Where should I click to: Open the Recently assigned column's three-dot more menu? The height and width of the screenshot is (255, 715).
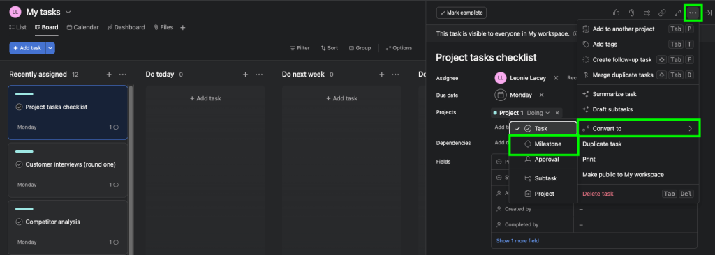[x=123, y=75]
